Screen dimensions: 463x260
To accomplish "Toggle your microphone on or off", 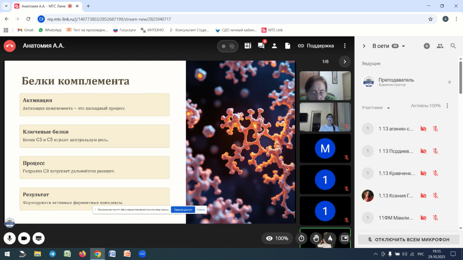I will pos(10,238).
